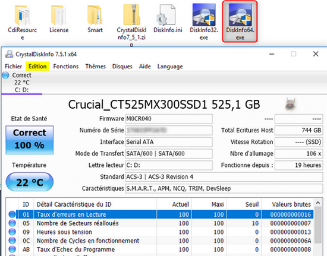The width and height of the screenshot is (327, 256).
Task: Click the blurred Numéro de Série field
Action: [169, 131]
